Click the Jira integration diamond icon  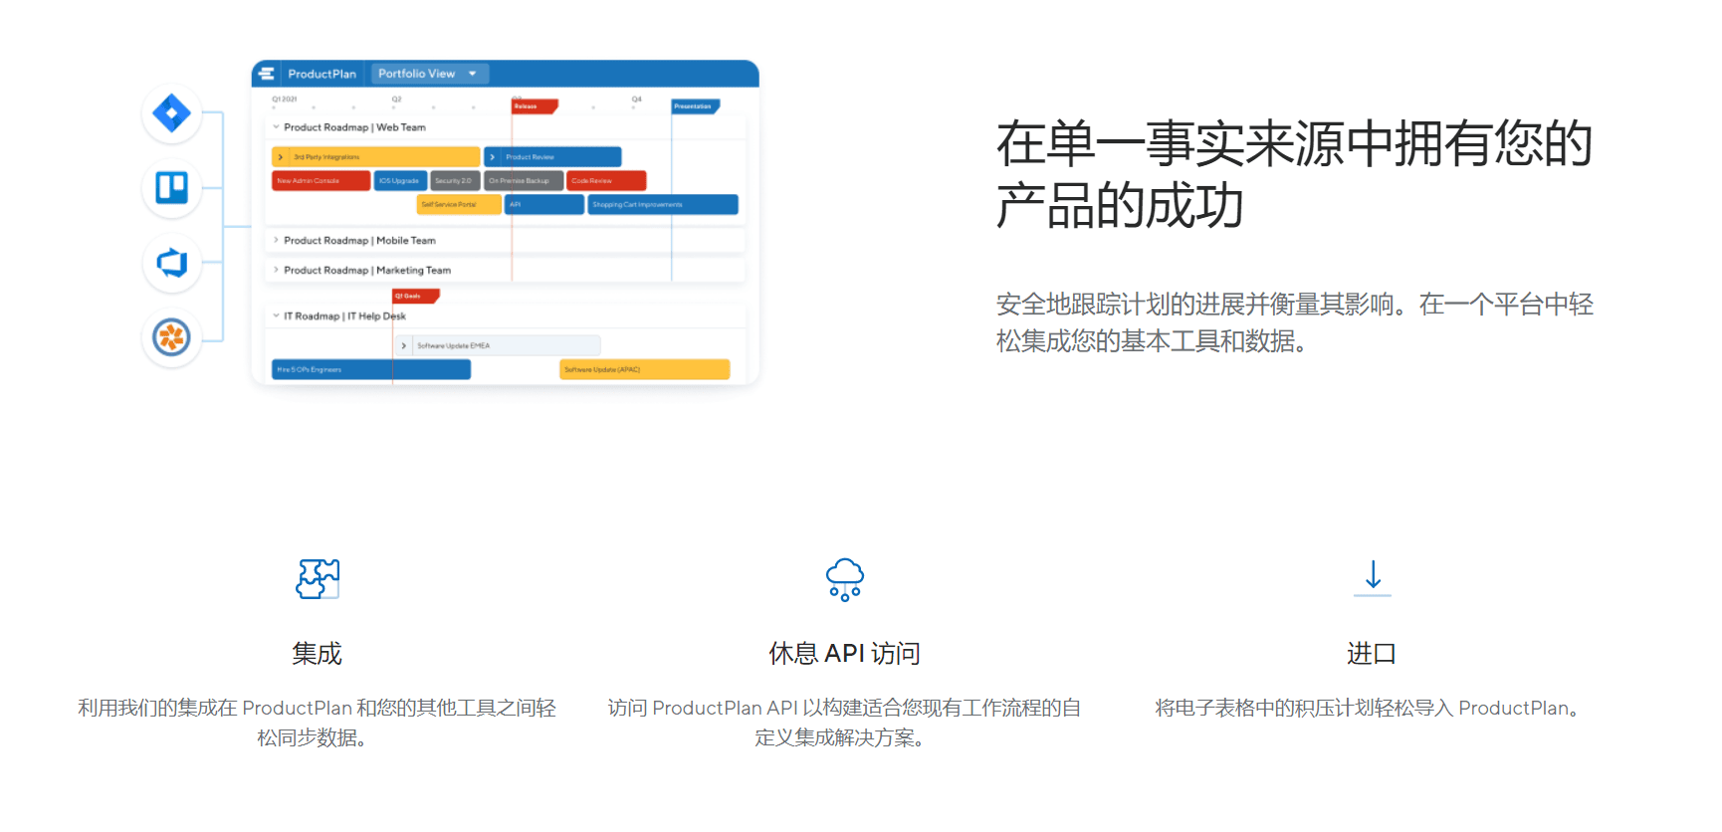171,113
